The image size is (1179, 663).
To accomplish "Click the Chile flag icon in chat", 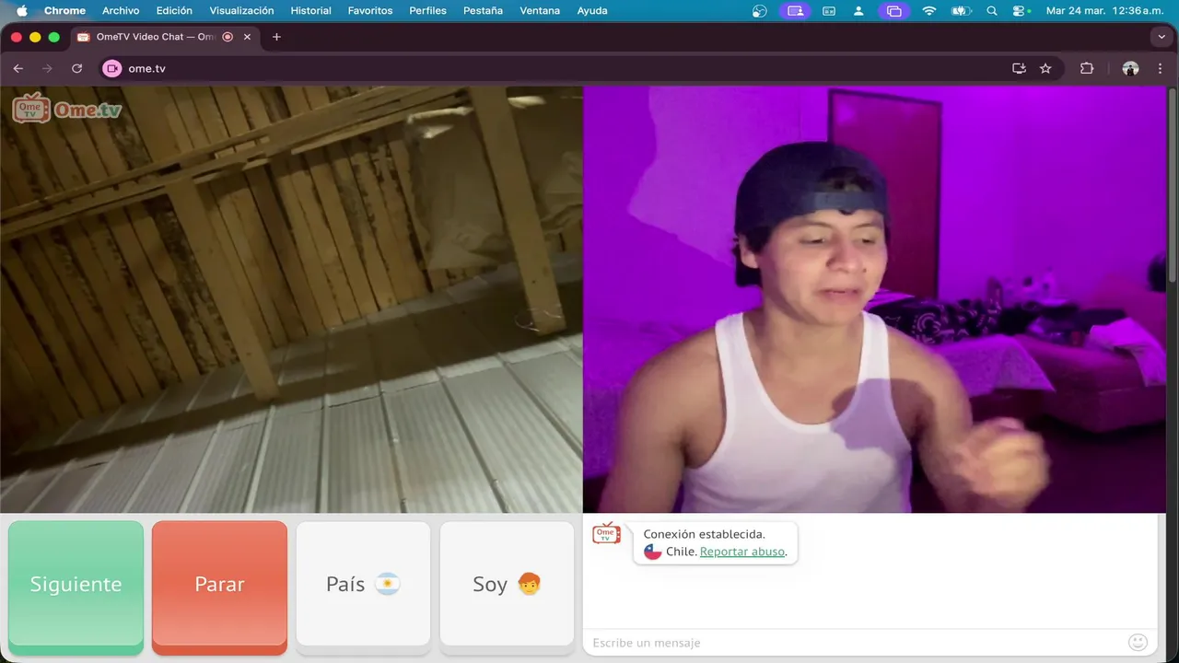I will tap(653, 552).
